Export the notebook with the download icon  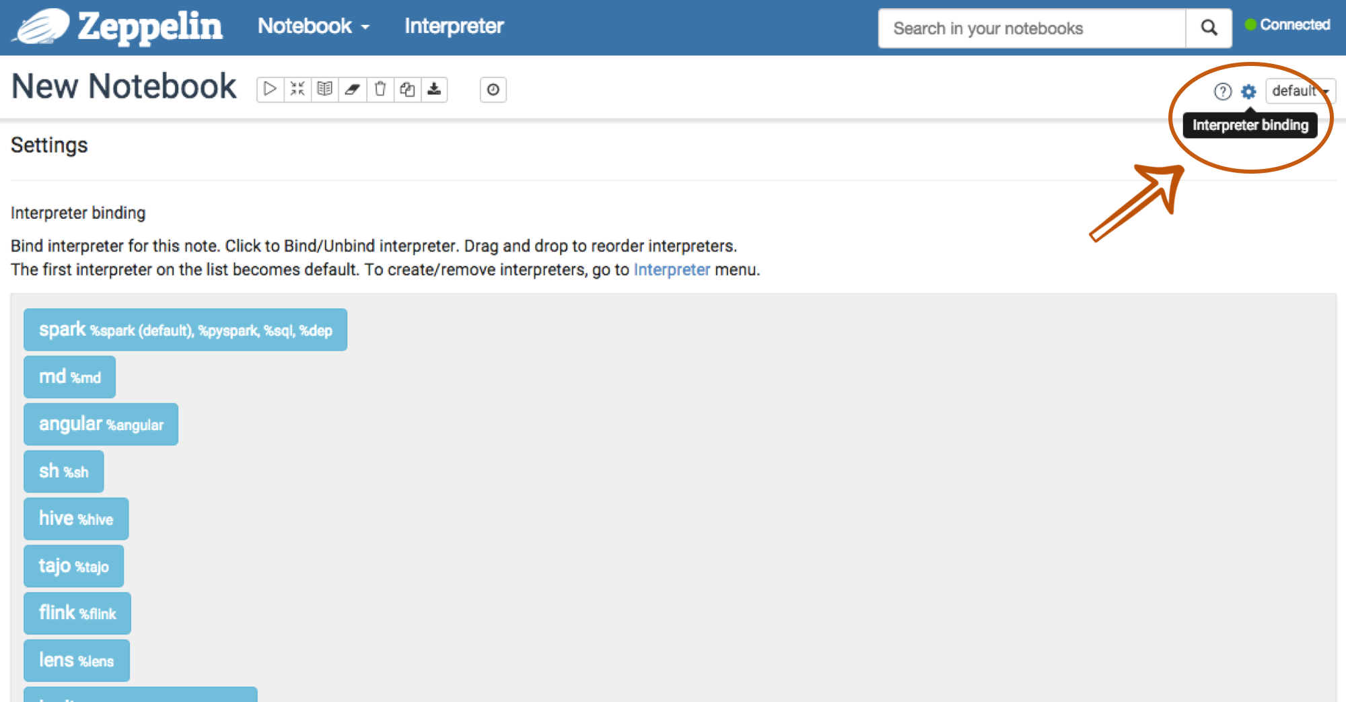click(x=435, y=90)
